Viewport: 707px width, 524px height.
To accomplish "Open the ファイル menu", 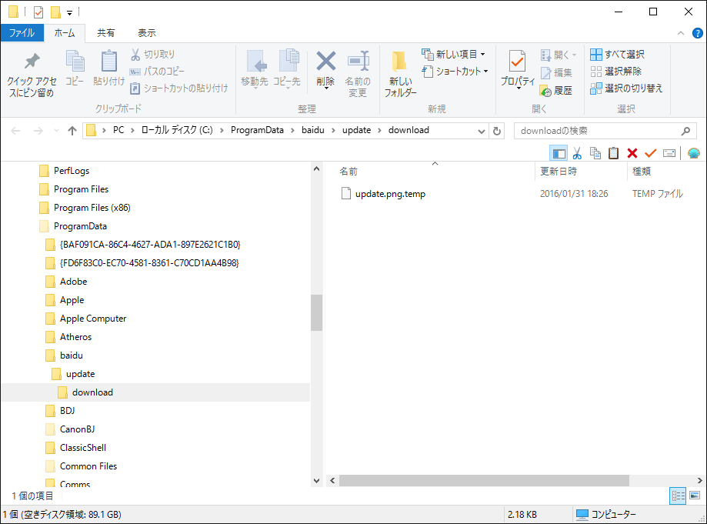I will point(22,33).
